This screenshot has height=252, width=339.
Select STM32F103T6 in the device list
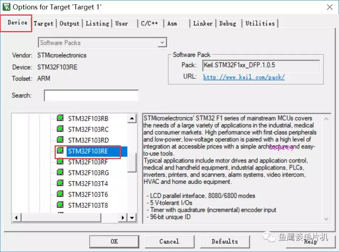tap(88, 194)
